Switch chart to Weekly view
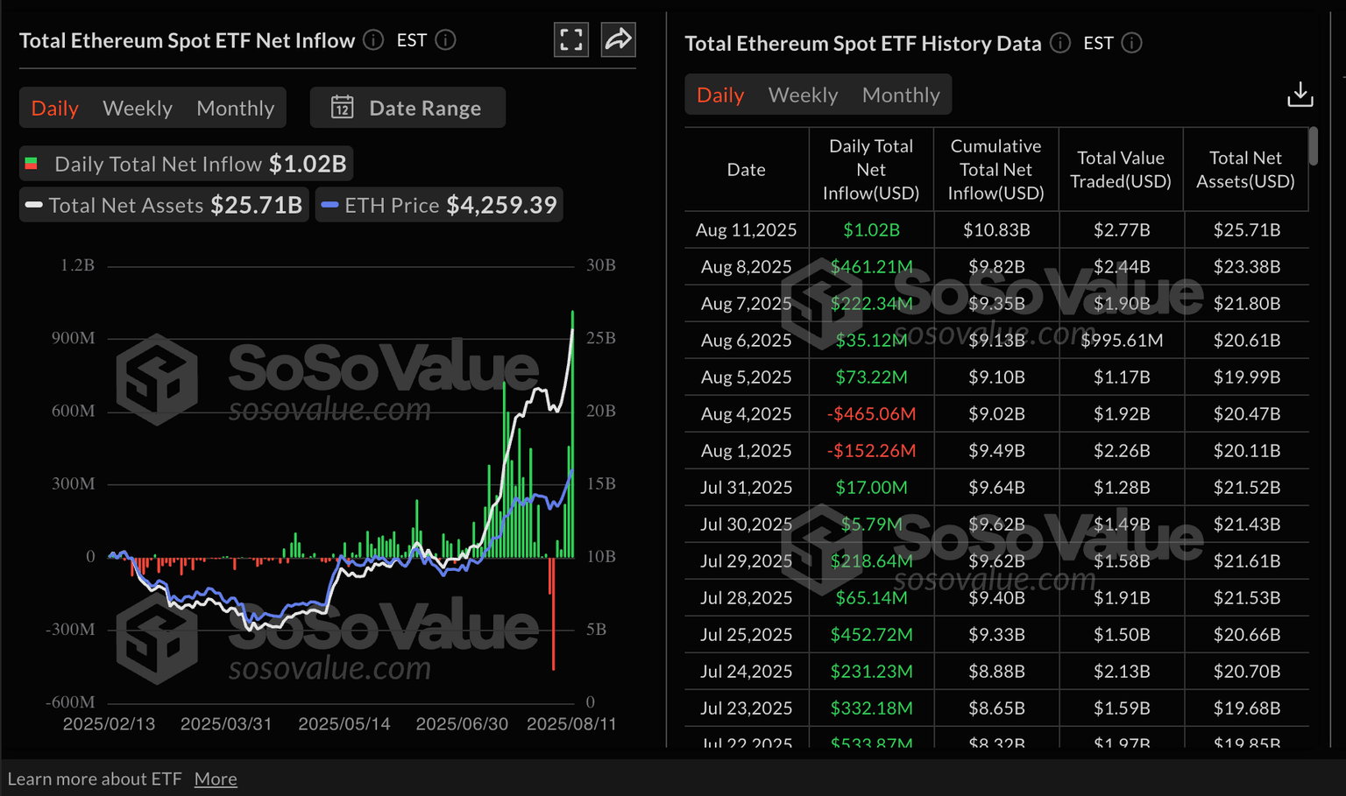Image resolution: width=1346 pixels, height=796 pixels. pos(138,108)
